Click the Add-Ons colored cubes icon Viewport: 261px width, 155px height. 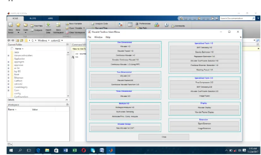pyautogui.click(x=157, y=25)
